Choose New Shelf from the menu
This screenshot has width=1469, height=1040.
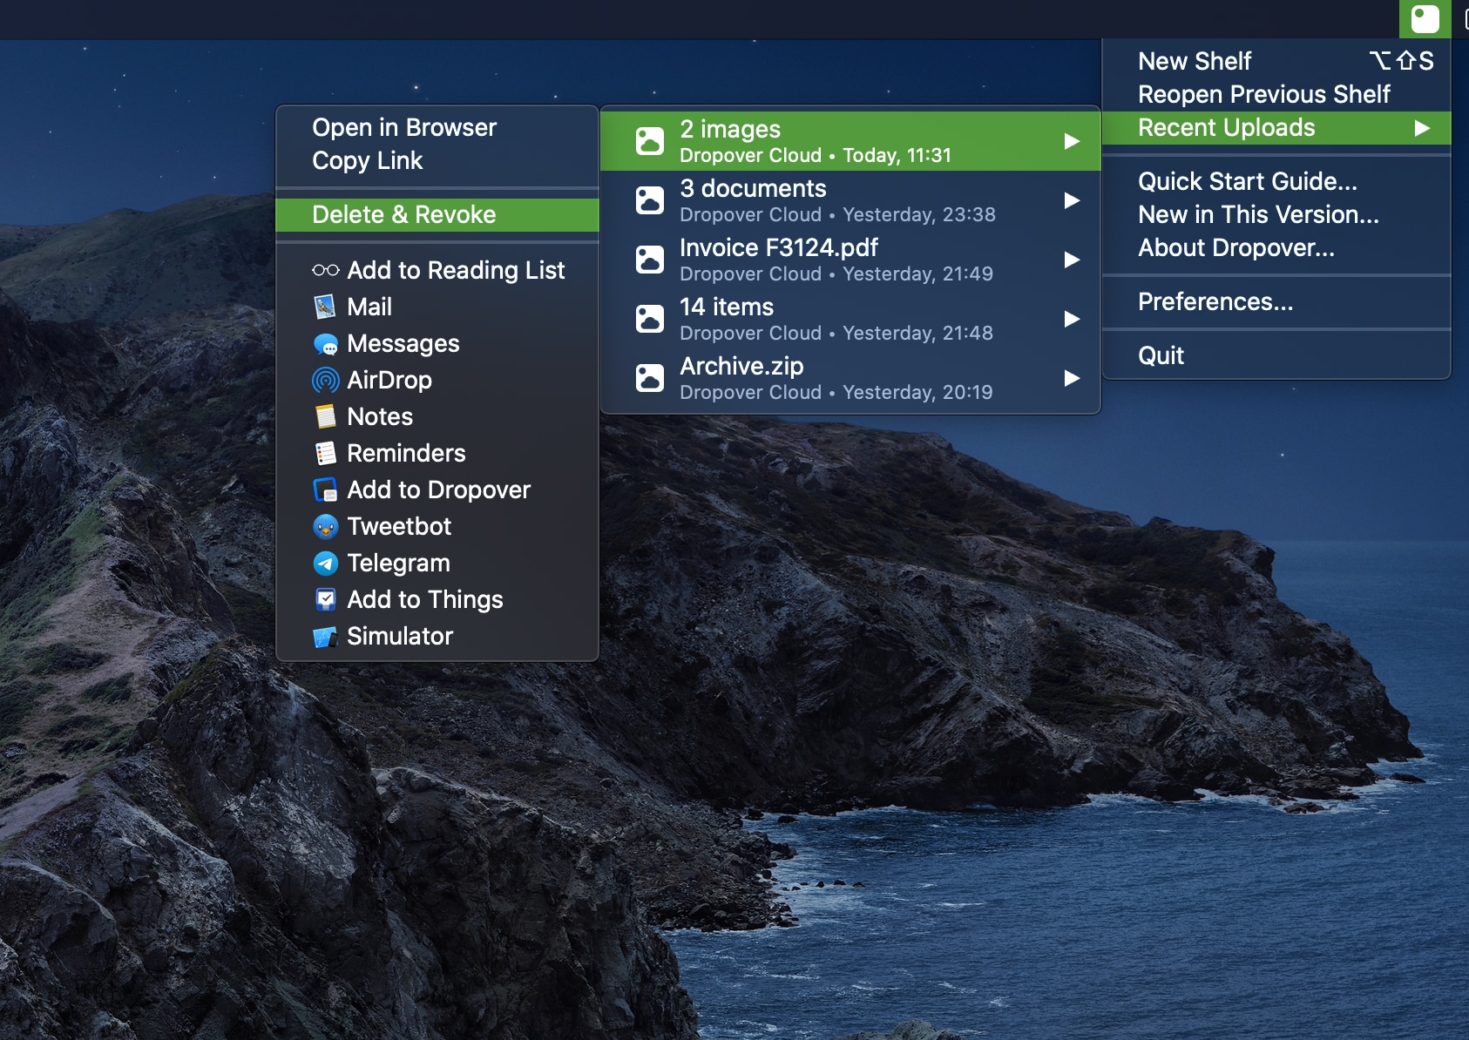[x=1276, y=61]
